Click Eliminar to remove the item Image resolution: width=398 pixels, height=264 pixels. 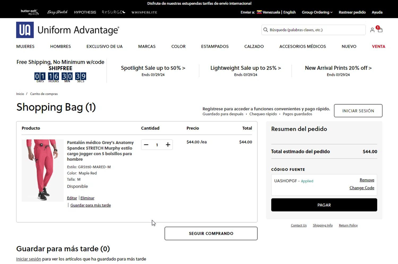[87, 198]
